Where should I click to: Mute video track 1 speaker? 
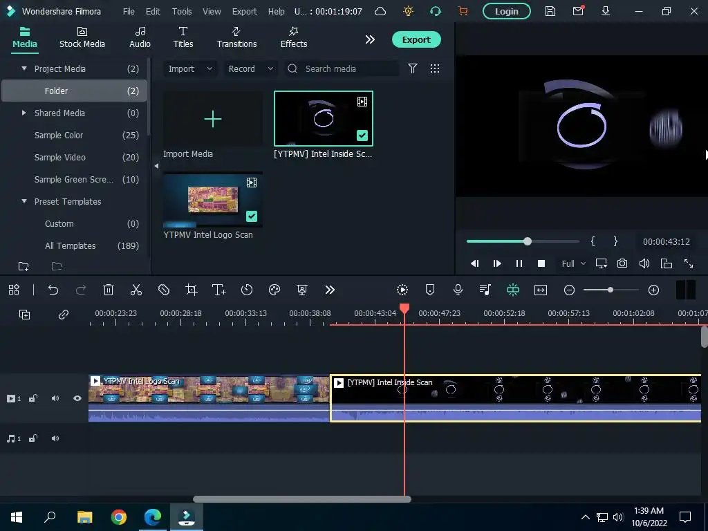[55, 398]
